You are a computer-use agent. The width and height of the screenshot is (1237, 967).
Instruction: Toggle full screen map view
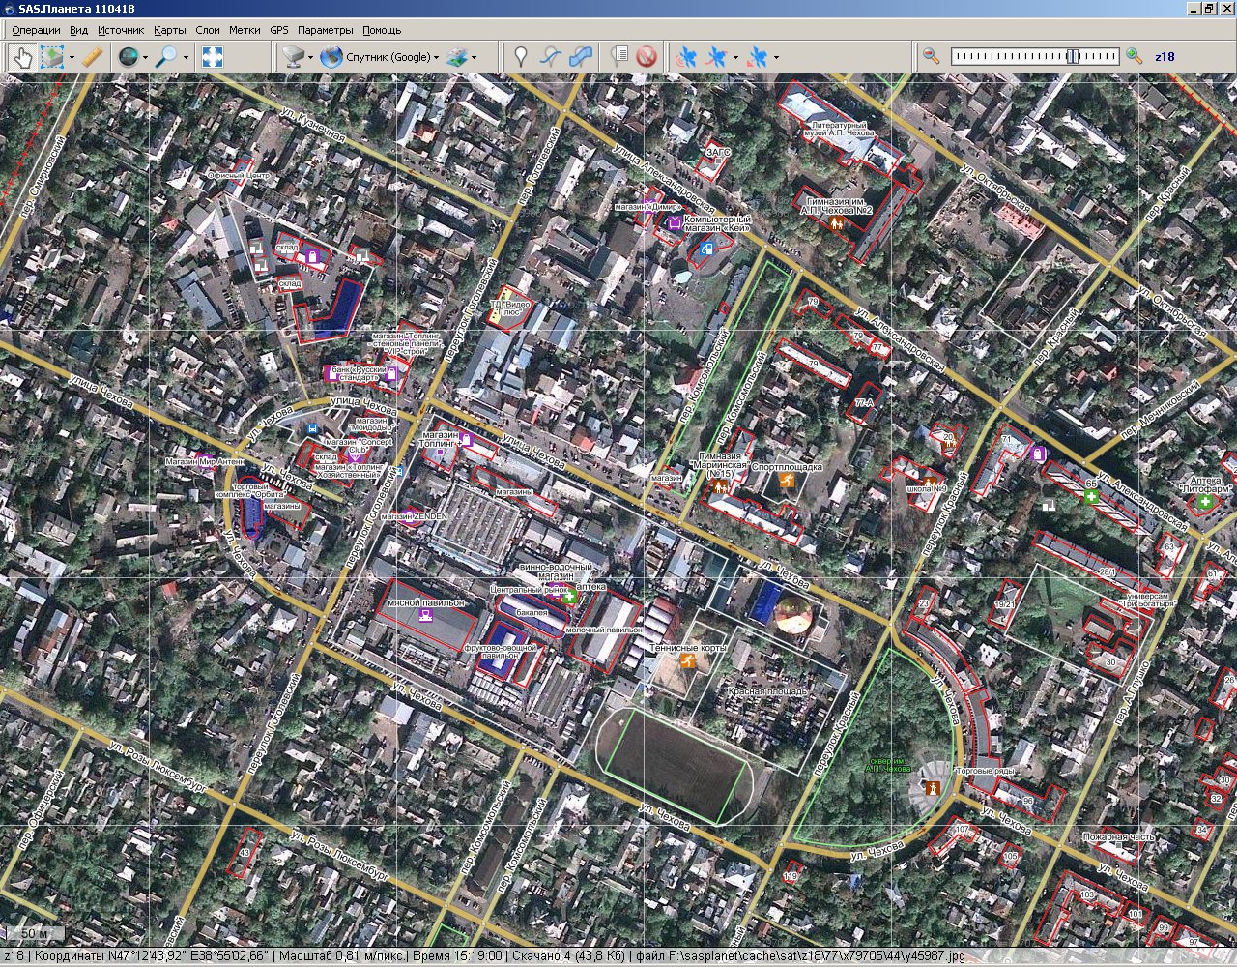[213, 57]
